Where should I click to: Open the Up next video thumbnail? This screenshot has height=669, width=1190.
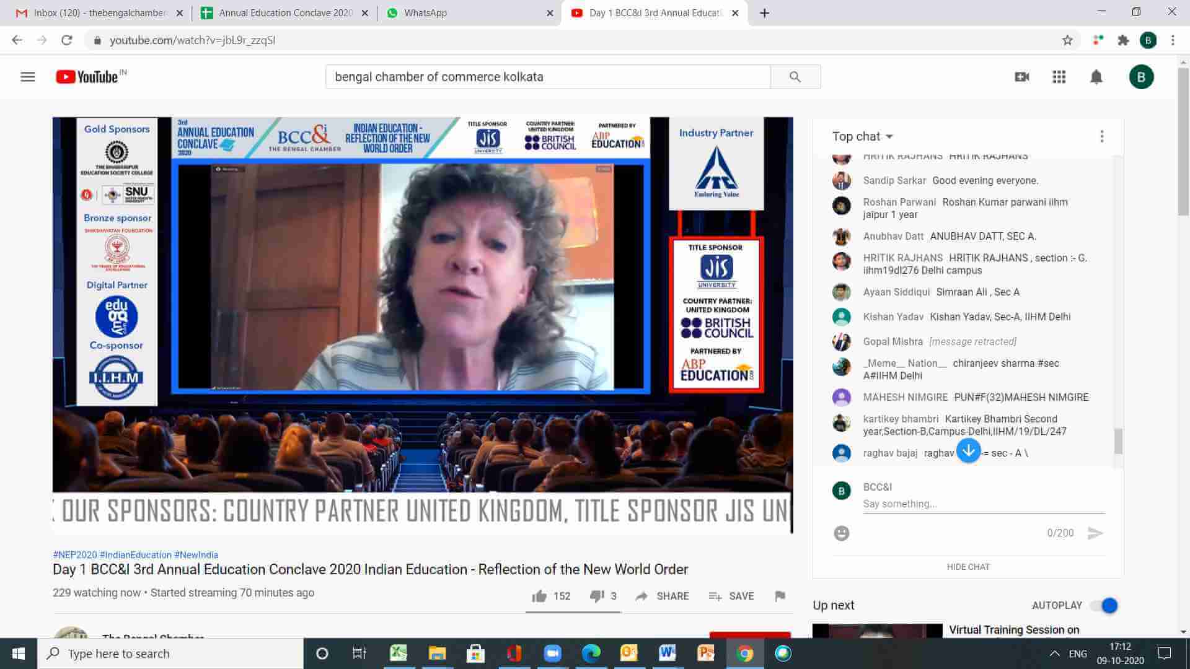[878, 631]
